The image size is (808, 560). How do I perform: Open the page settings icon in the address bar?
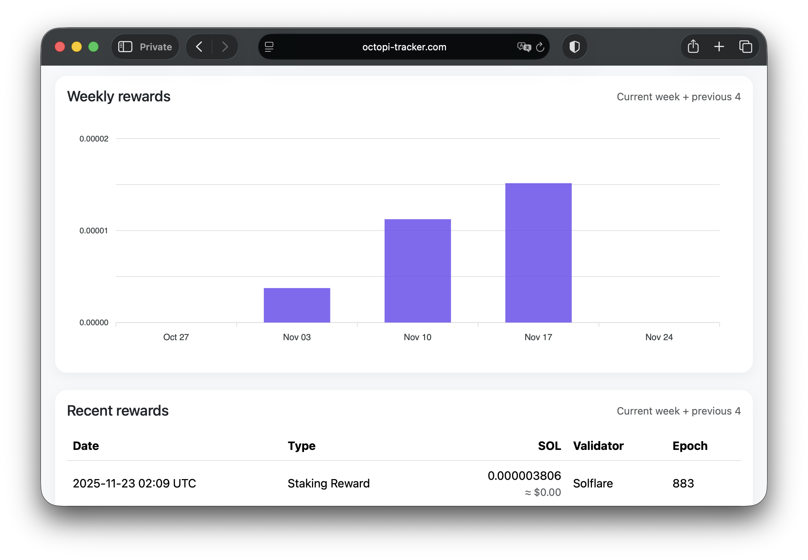269,47
